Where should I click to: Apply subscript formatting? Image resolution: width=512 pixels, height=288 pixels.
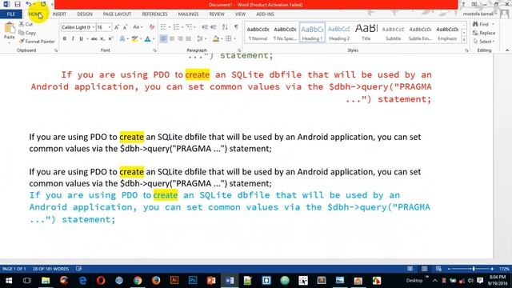click(102, 39)
